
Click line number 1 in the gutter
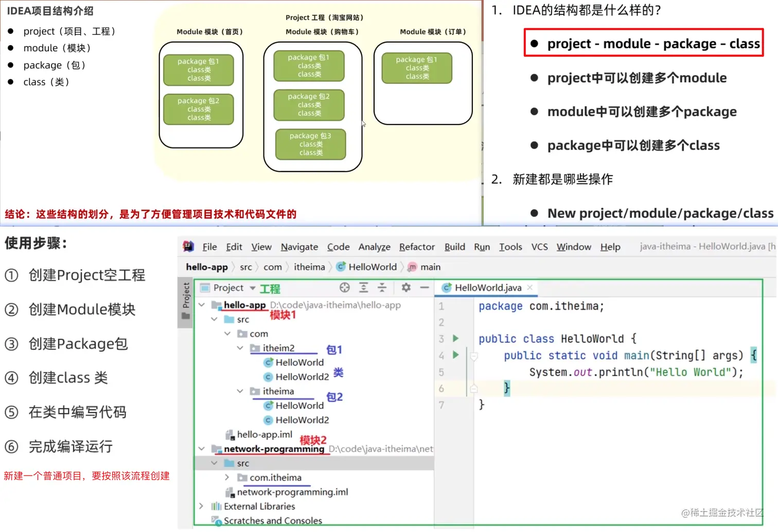click(x=441, y=306)
